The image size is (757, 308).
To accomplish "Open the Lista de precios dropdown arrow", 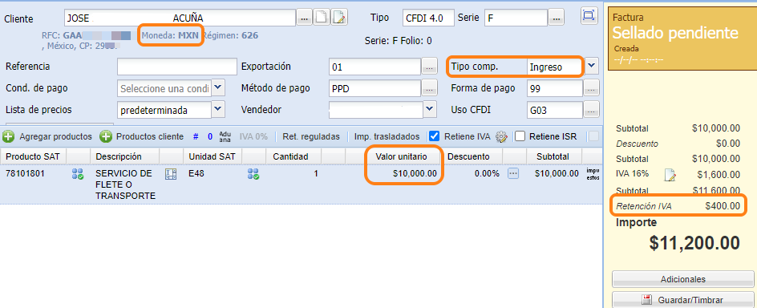I will 219,108.
